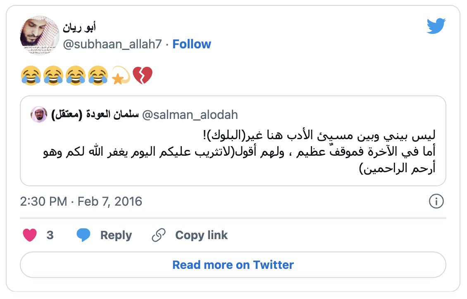Click the Twitter bird logo
The height and width of the screenshot is (299, 467).
[x=437, y=27]
